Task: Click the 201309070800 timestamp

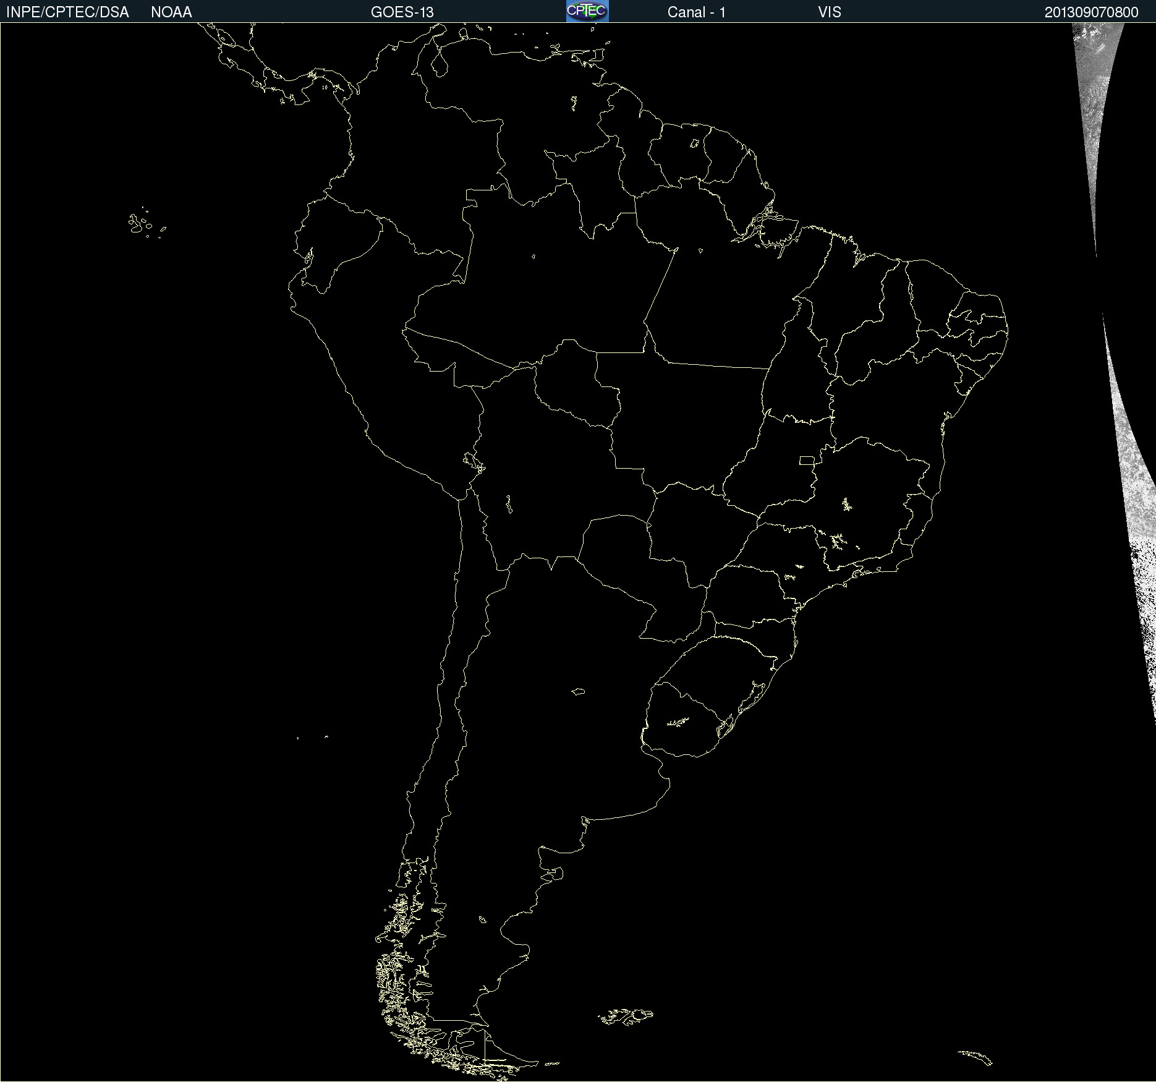Action: pyautogui.click(x=1092, y=12)
